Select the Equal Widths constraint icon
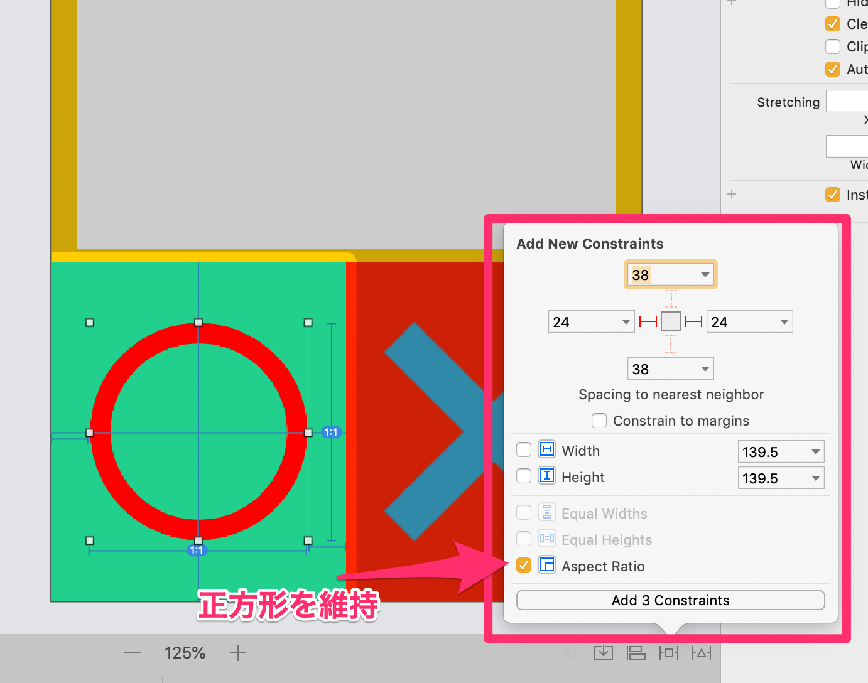868x683 pixels. click(546, 512)
